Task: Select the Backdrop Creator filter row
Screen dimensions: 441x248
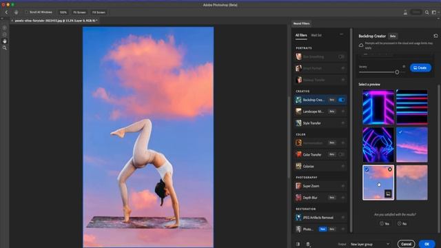Action: click(320, 100)
